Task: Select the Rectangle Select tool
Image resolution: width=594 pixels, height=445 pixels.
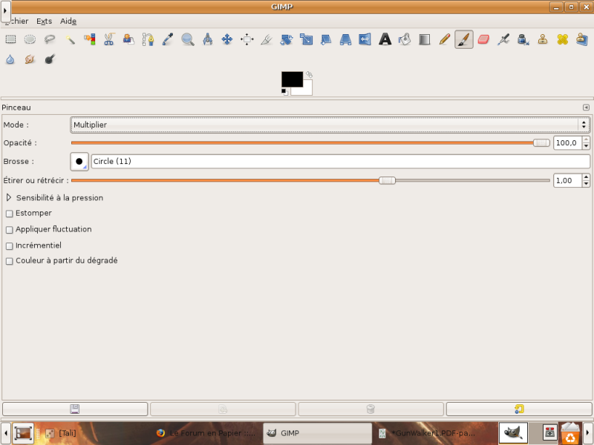Action: (x=10, y=39)
